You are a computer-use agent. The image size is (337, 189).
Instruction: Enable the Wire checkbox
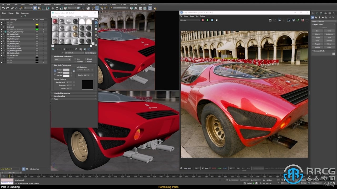[x=75, y=59]
